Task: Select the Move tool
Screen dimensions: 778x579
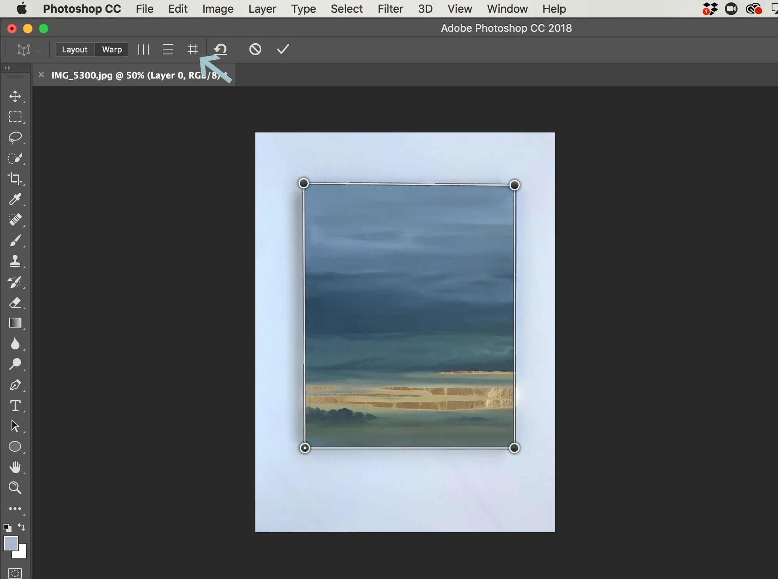Action: coord(15,96)
